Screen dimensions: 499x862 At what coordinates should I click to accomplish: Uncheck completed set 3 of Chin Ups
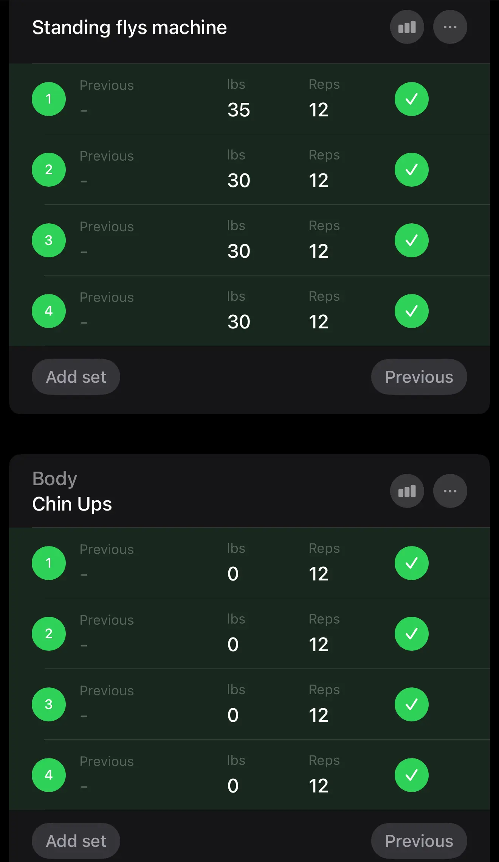pyautogui.click(x=411, y=704)
